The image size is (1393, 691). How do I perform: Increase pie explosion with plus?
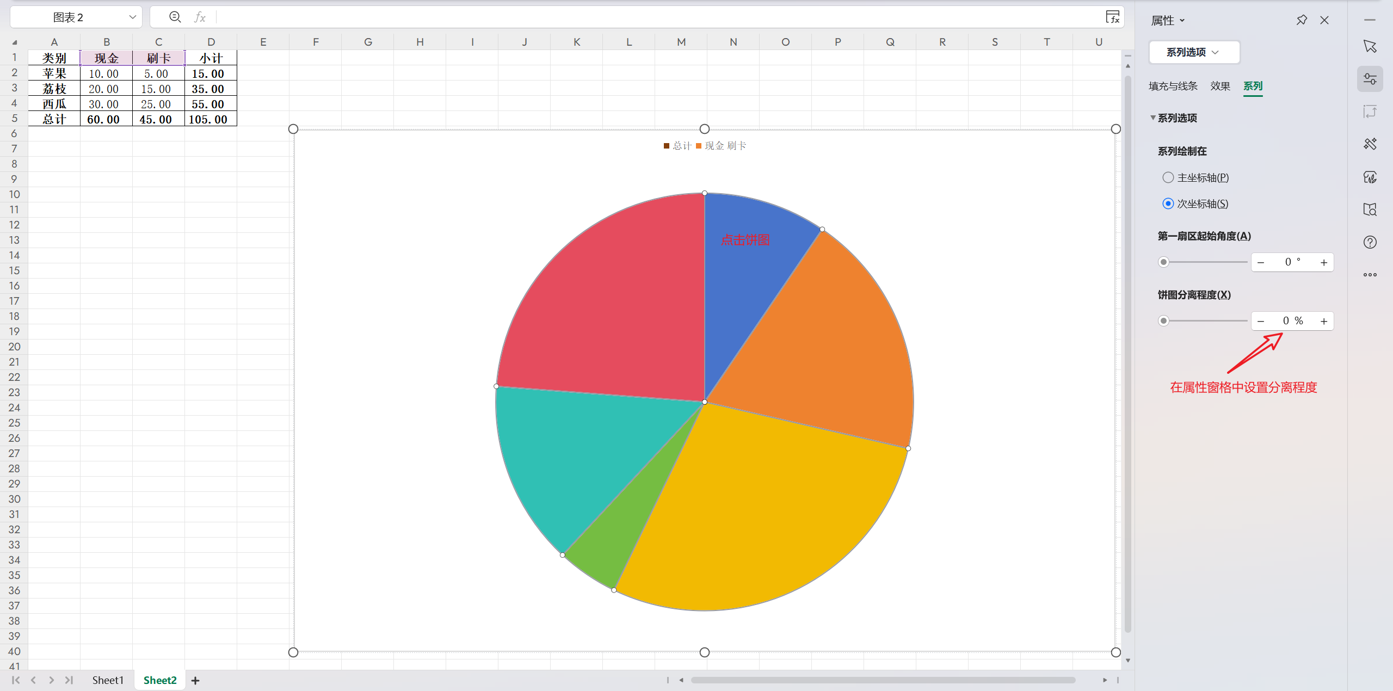(x=1324, y=321)
